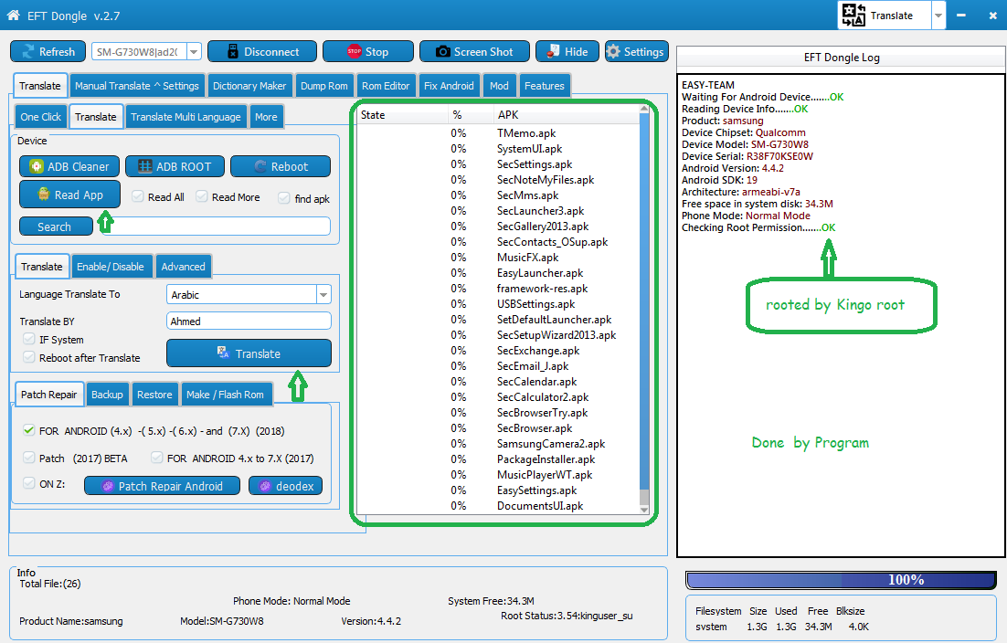Select SecLauncher3.apk row
The image size is (1007, 643).
[498, 211]
